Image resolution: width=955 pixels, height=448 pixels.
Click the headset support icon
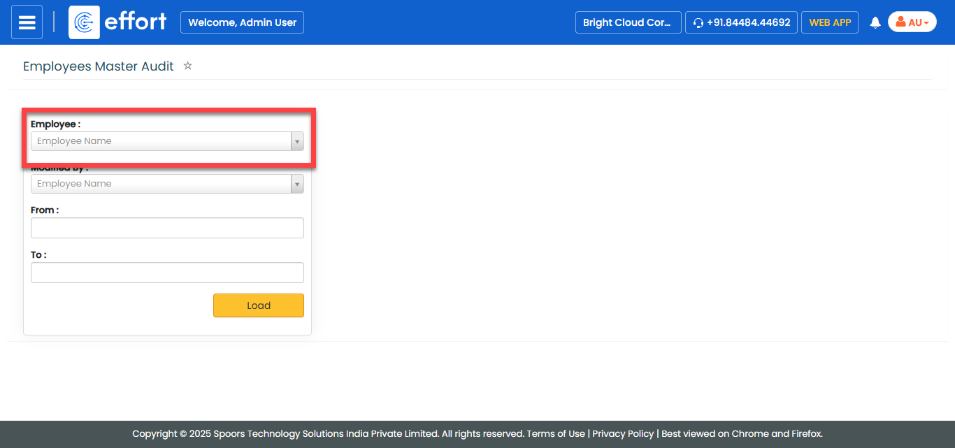[x=698, y=23]
